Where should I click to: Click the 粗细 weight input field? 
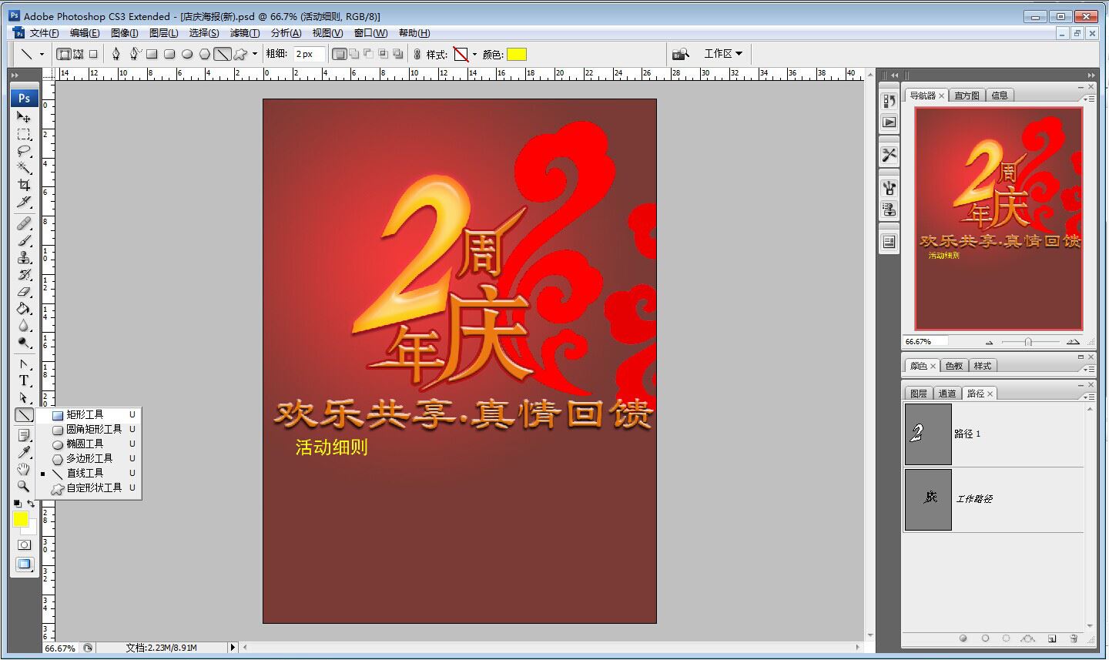pyautogui.click(x=310, y=54)
